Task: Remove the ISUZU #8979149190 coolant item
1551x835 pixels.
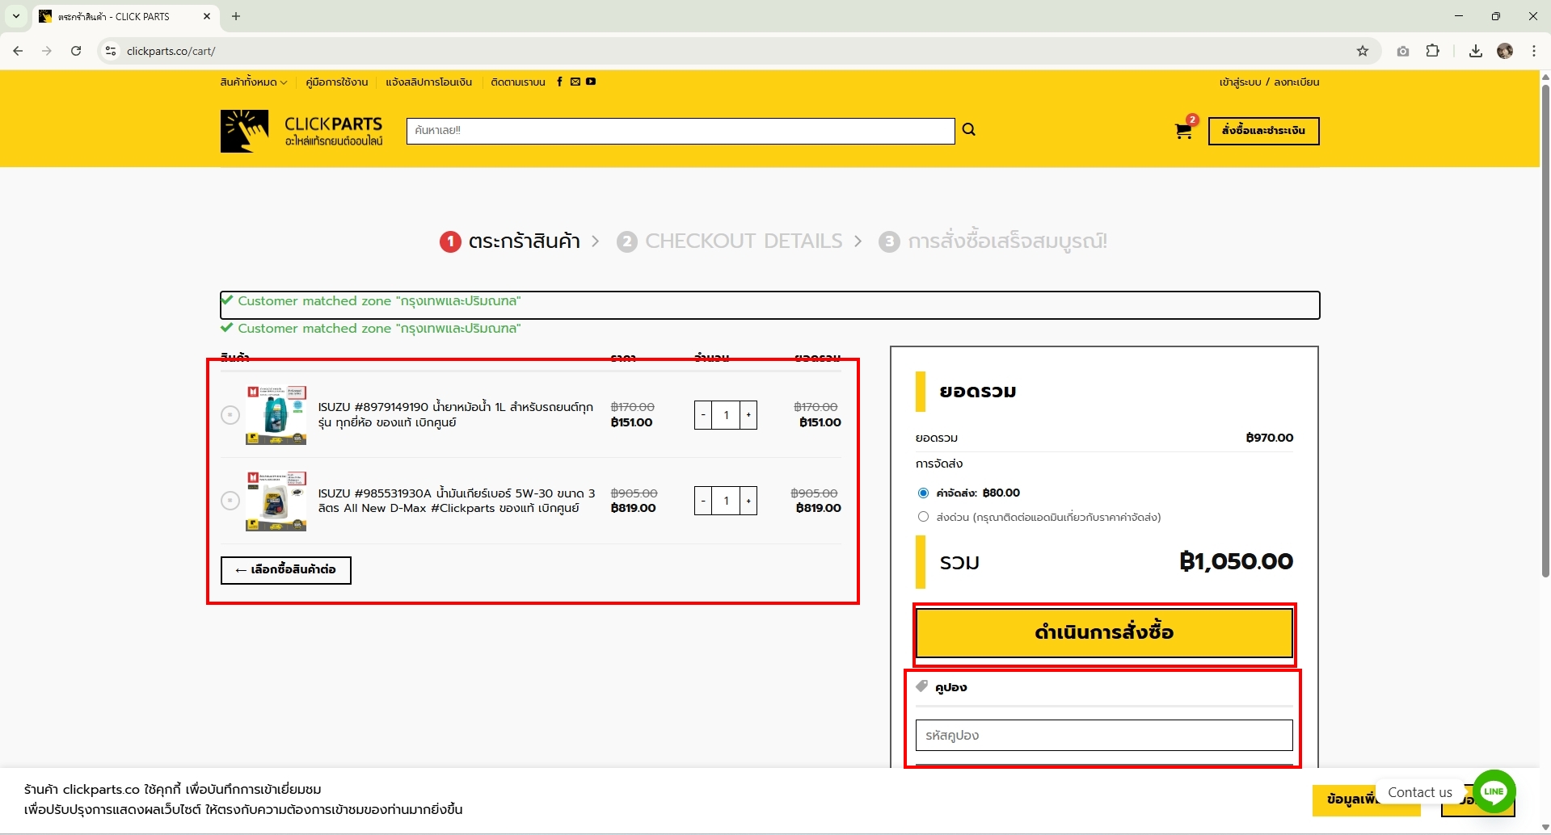Action: (230, 415)
